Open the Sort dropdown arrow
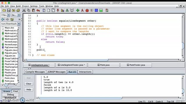The height and width of the screenshot is (104, 186). click(19, 15)
